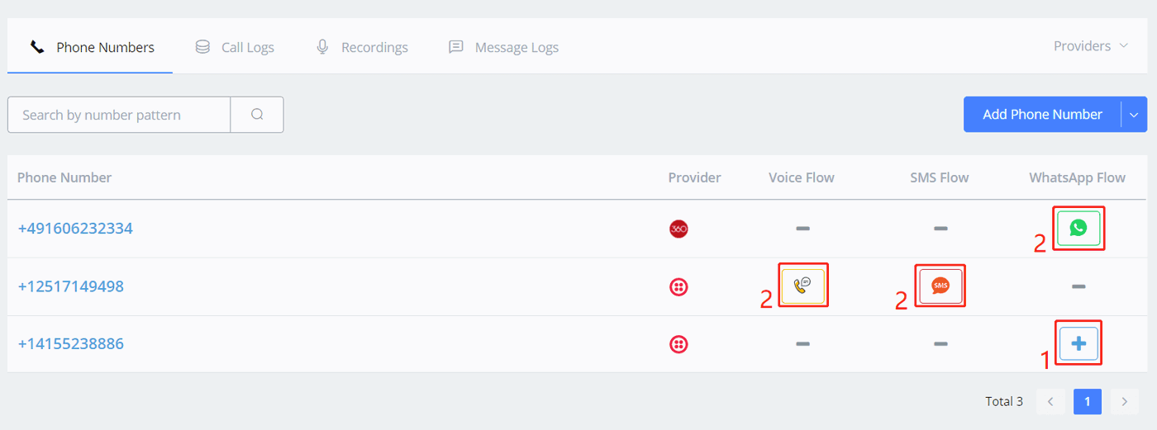Open voice flow icon for +12517149498
Screen dimensions: 1157x430
coord(802,286)
